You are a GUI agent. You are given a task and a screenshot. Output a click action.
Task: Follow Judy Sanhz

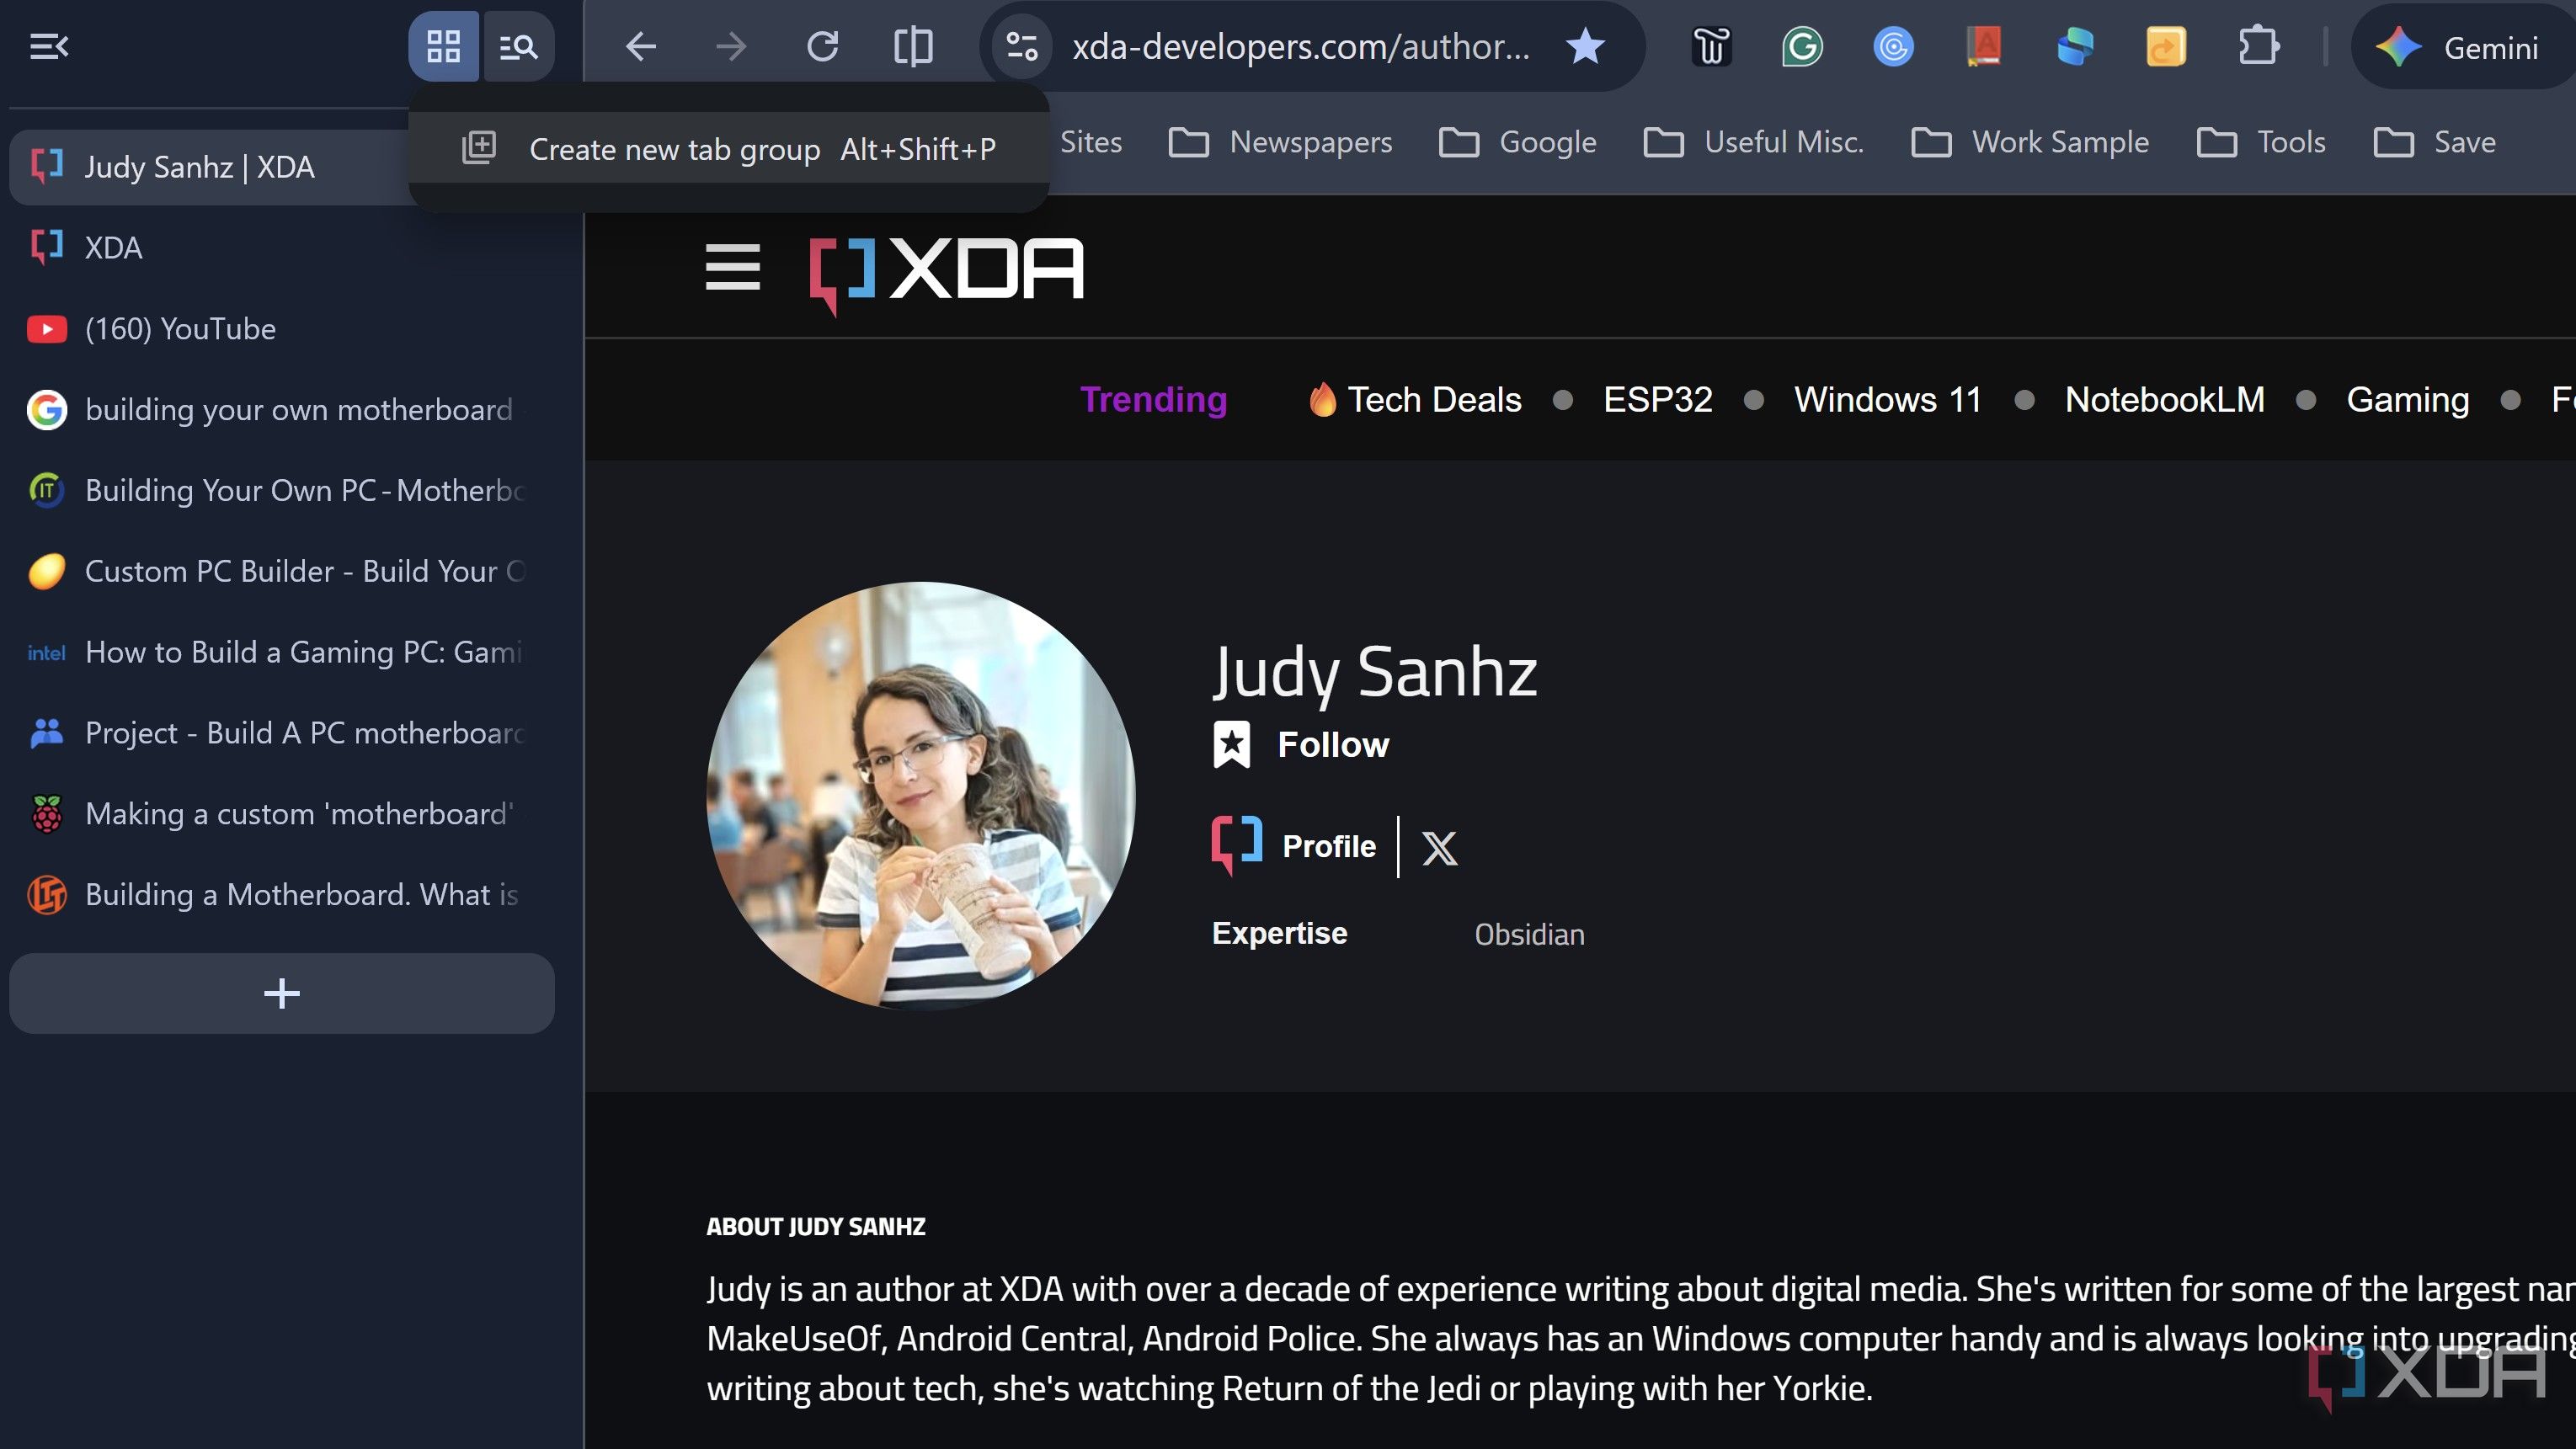point(1301,745)
